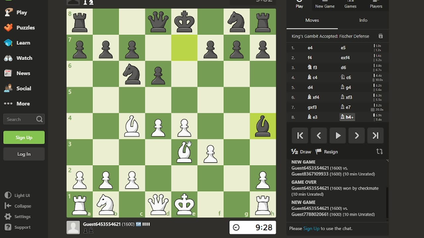
Task: Advance one move forward
Action: [x=357, y=136]
